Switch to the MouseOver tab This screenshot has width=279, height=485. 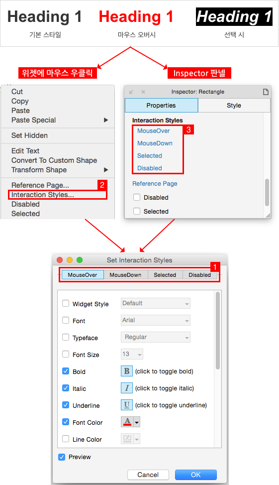pyautogui.click(x=83, y=275)
